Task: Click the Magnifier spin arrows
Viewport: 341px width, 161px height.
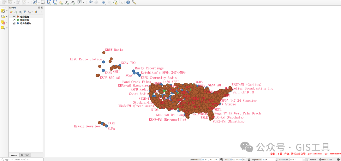Action: 277,159
